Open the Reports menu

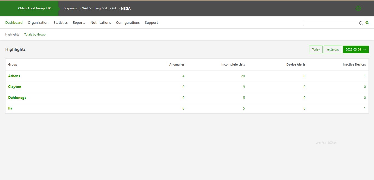pyautogui.click(x=79, y=22)
